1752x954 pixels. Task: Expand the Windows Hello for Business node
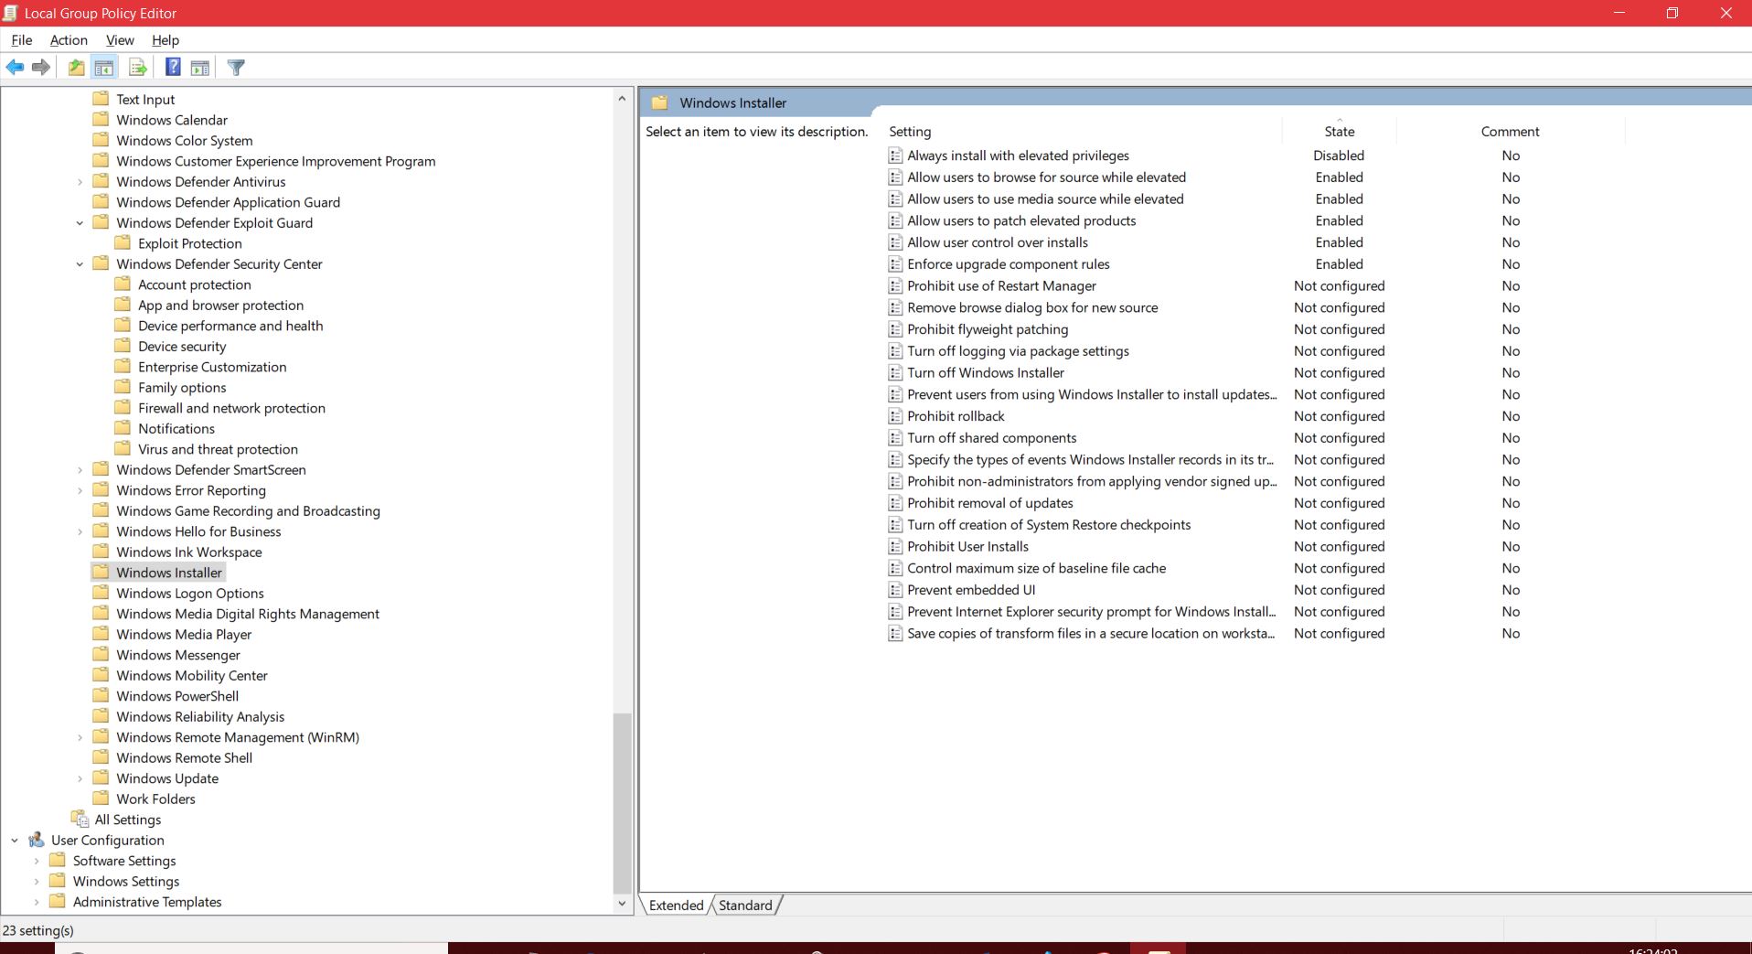pyautogui.click(x=80, y=531)
